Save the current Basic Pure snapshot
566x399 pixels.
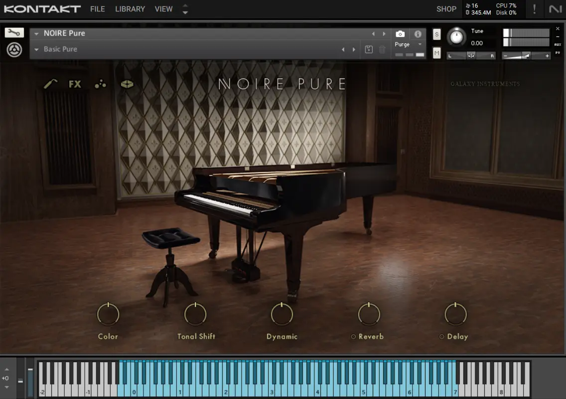(x=369, y=49)
